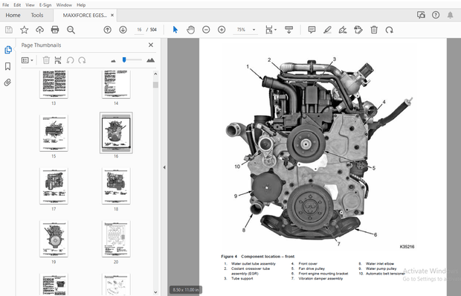
Task: Open the fit page options dropdown
Action: [x=271, y=30]
